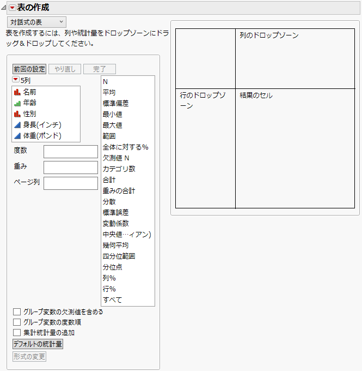Click the nominal icon next to 名前
This screenshot has height=371, width=362.
17,92
